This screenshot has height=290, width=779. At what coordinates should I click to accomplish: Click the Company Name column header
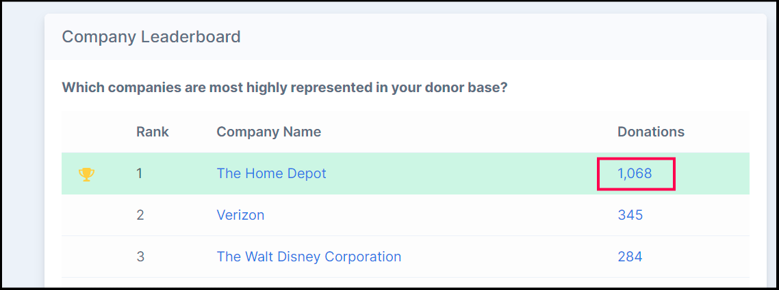(x=268, y=132)
